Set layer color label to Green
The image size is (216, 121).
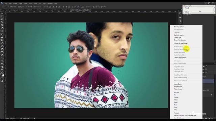(x=175, y=102)
